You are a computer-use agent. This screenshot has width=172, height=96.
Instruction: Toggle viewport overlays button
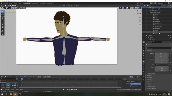pos(127,8)
